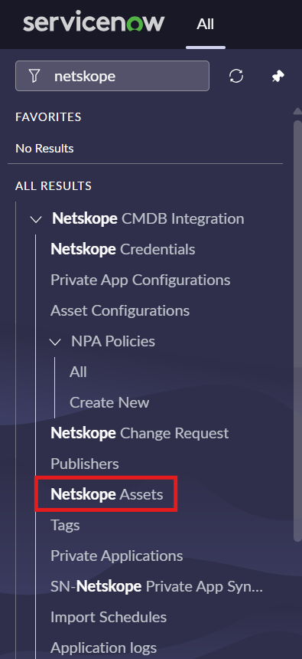Open the Publishers module
The image size is (302, 659).
pyautogui.click(x=85, y=464)
